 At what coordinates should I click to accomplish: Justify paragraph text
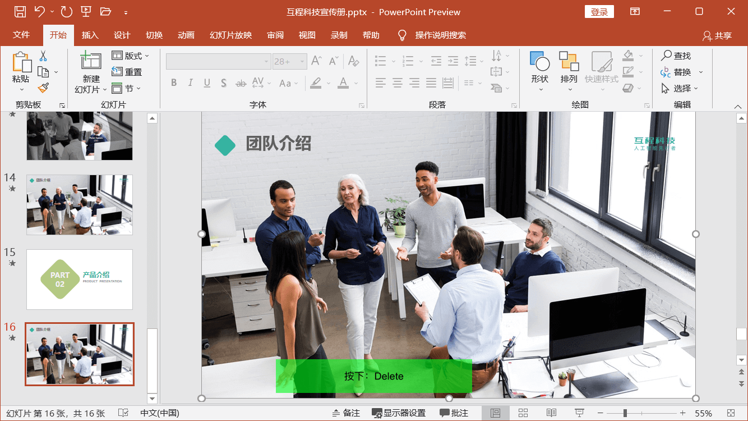(x=431, y=83)
